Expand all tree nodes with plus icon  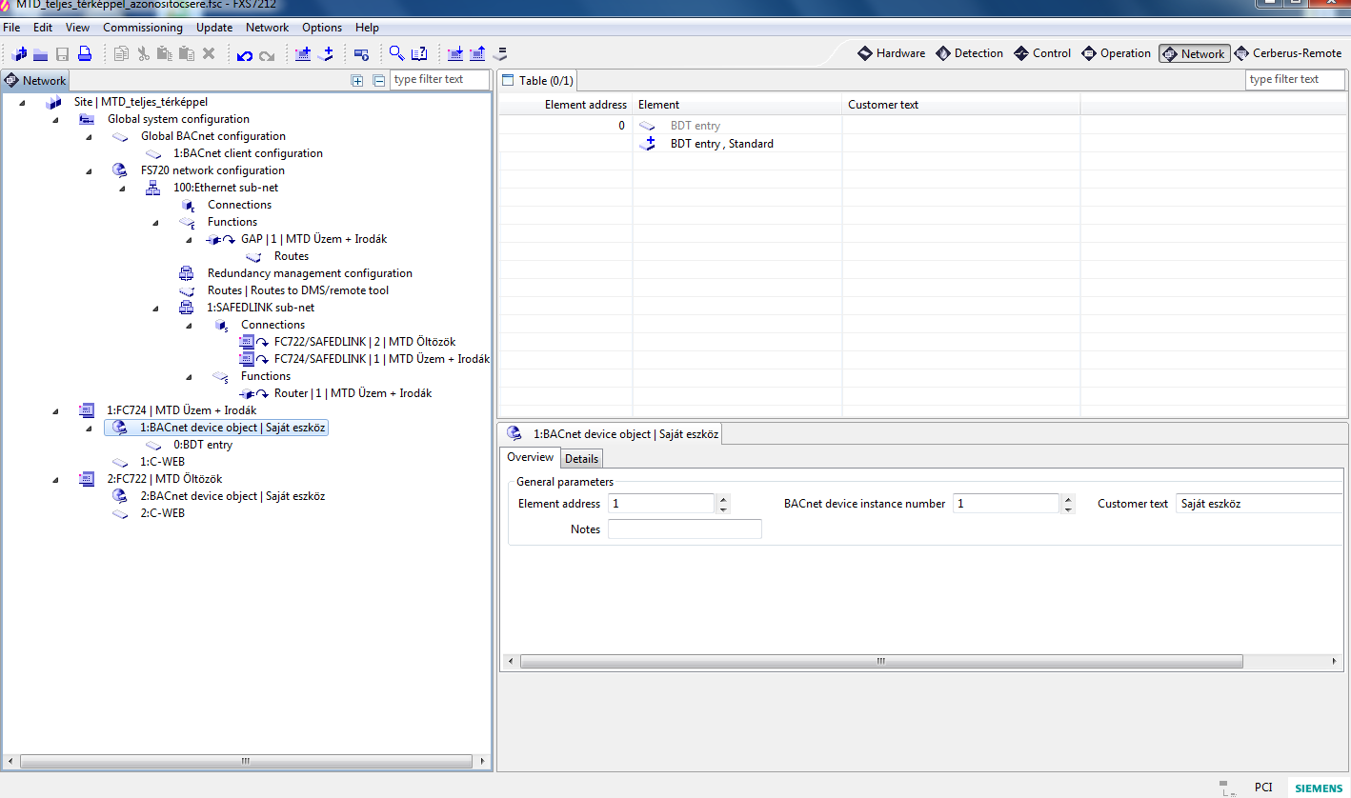pos(357,81)
